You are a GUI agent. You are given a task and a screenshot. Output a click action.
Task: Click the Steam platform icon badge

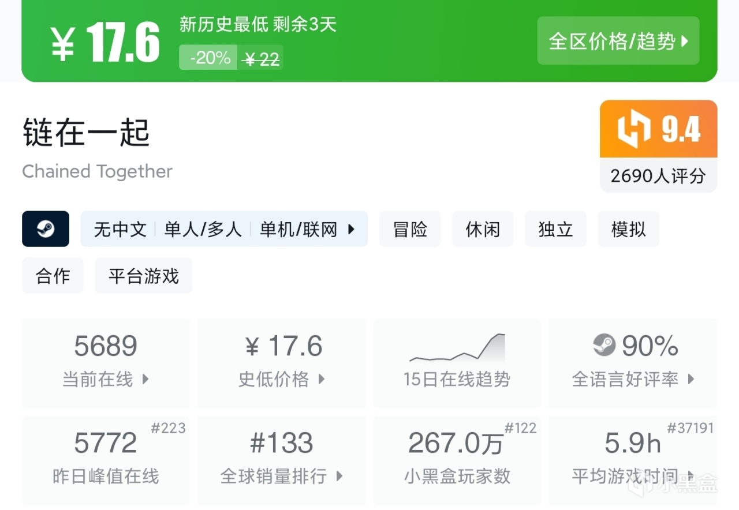[x=46, y=229]
